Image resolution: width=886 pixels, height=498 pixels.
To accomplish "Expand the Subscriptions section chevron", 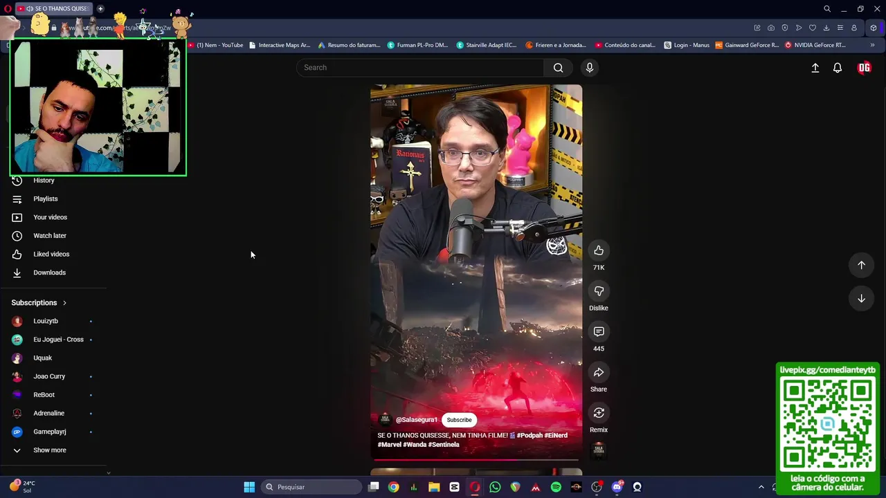I will pyautogui.click(x=64, y=303).
